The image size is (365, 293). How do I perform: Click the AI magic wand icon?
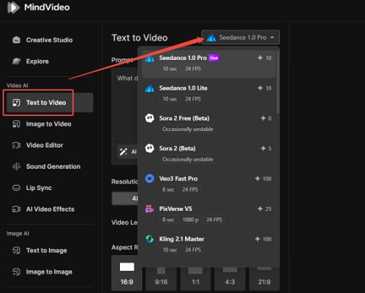pyautogui.click(x=124, y=152)
